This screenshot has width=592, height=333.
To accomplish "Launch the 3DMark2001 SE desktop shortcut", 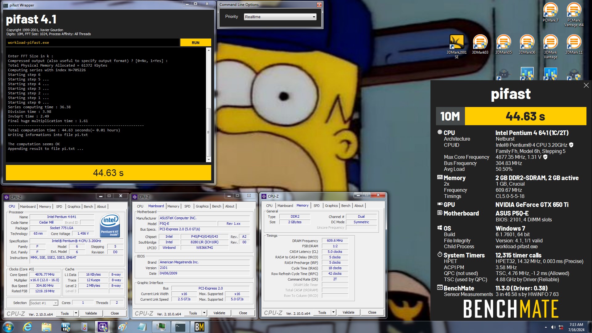I will (457, 47).
